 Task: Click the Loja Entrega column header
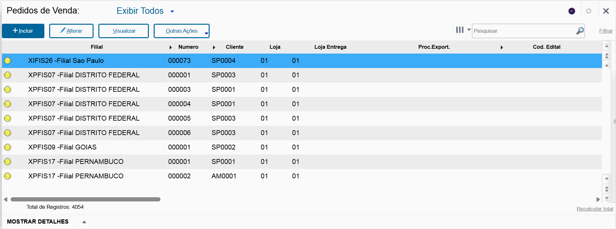pos(330,47)
